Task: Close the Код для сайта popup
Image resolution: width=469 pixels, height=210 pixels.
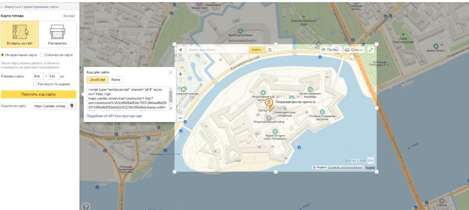Action: [x=170, y=72]
